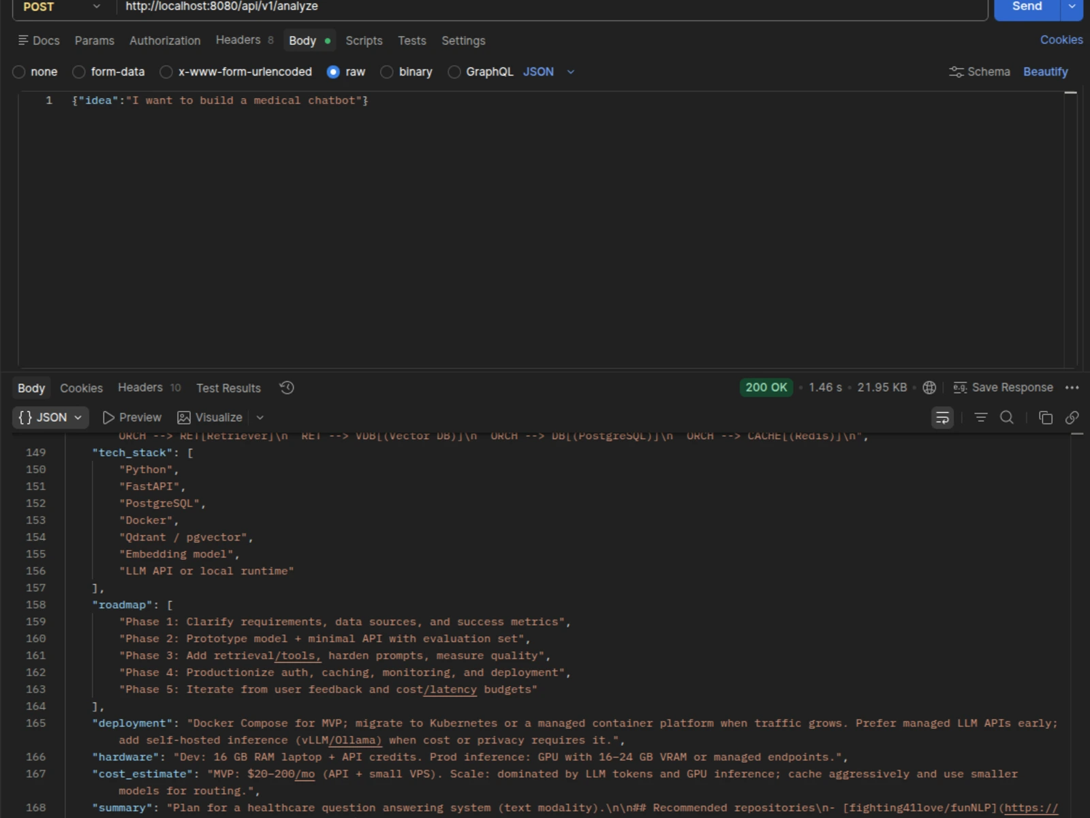Select the form-data body type
Viewport: 1090px width, 818px height.
tap(109, 72)
